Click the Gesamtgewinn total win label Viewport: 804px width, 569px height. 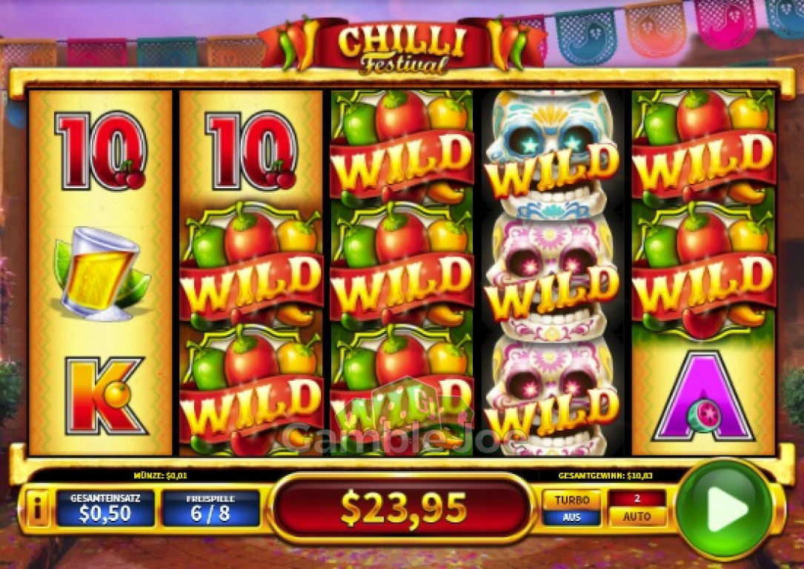tap(605, 476)
